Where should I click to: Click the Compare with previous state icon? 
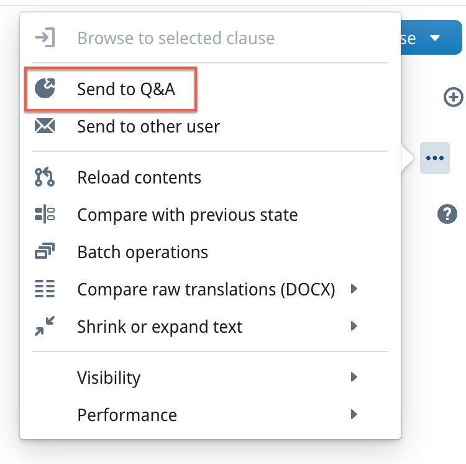click(x=45, y=215)
